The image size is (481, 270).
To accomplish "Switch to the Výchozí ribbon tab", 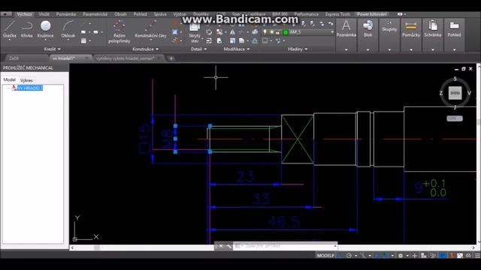I will (25, 14).
